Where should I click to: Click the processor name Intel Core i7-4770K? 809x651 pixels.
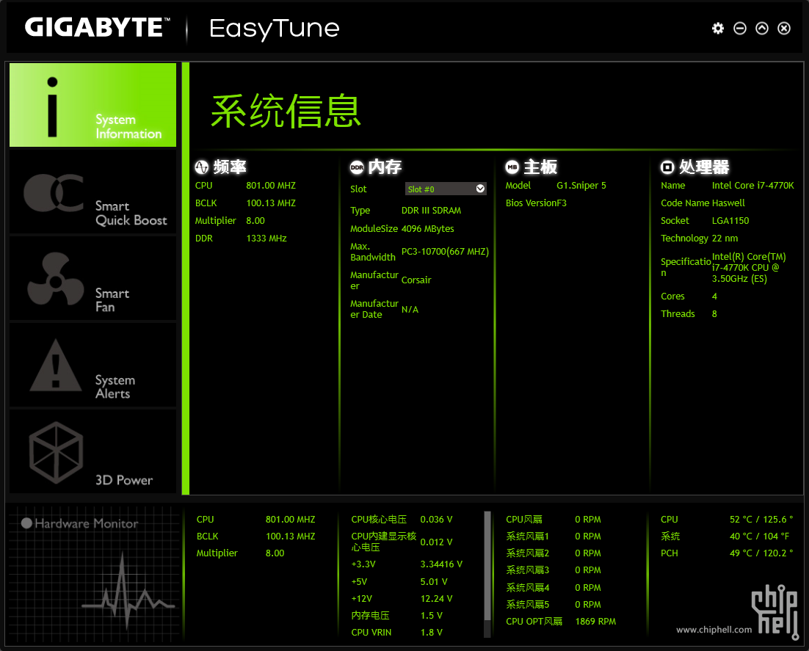[752, 186]
